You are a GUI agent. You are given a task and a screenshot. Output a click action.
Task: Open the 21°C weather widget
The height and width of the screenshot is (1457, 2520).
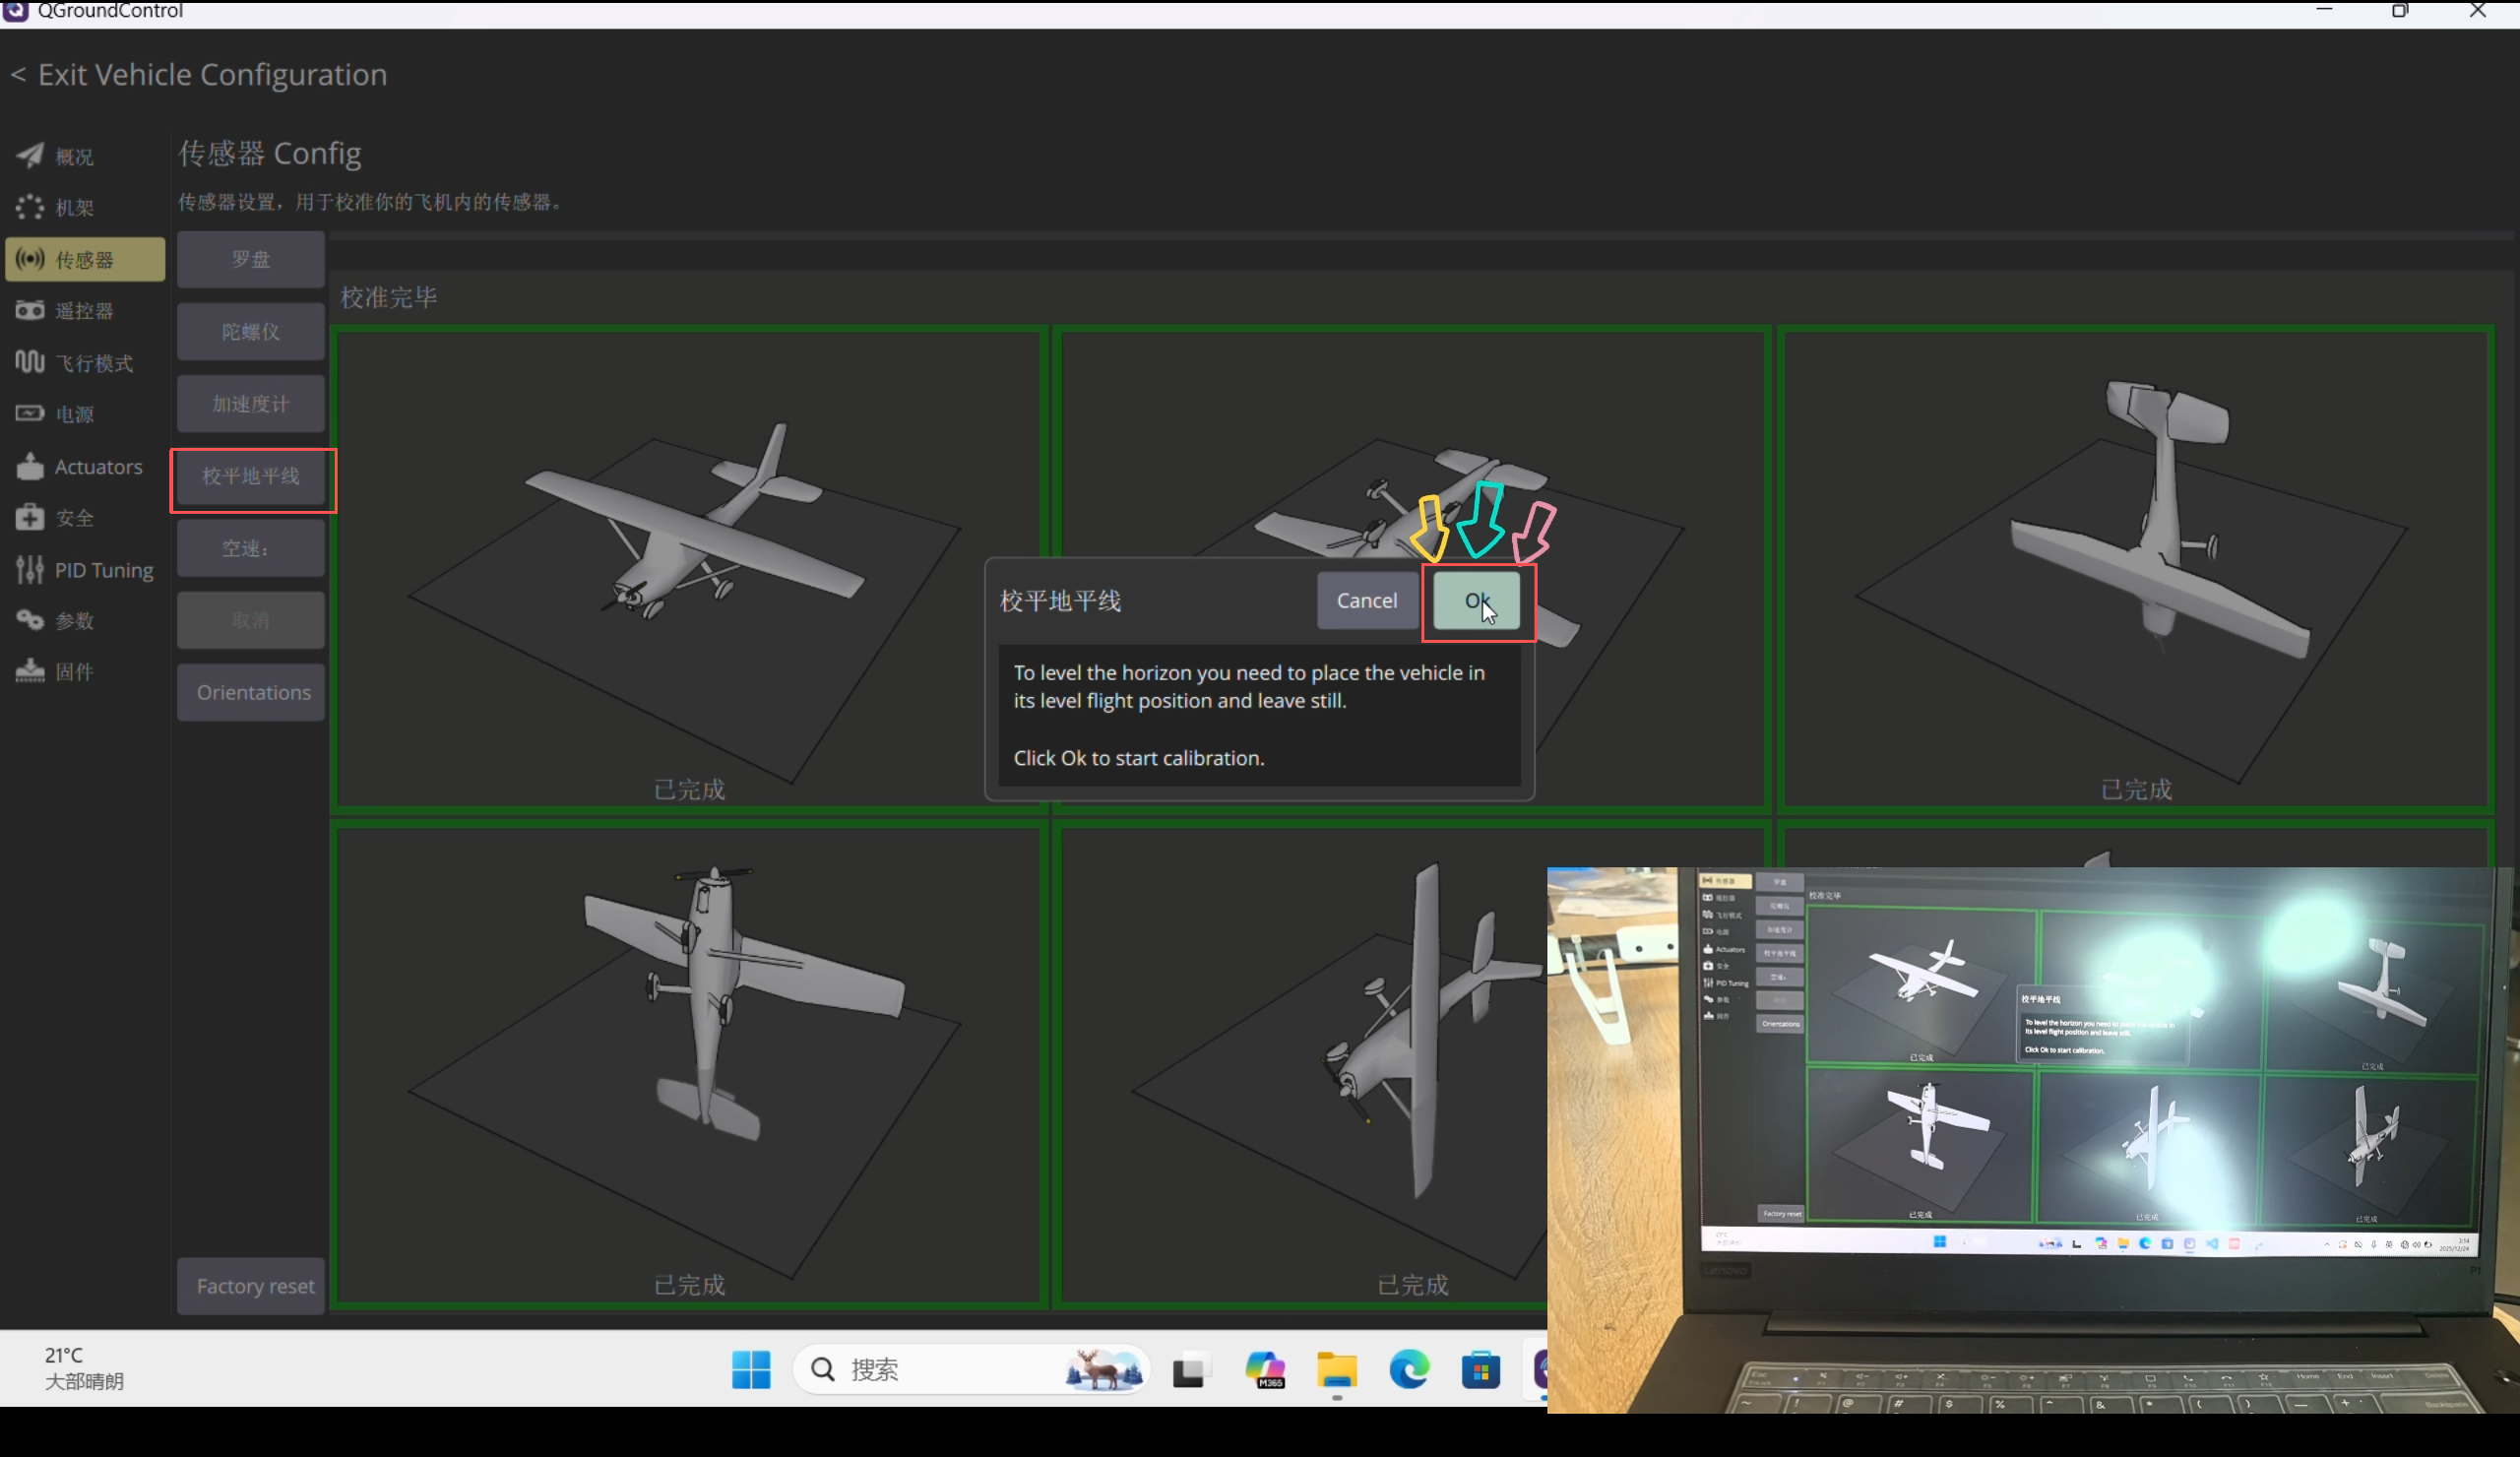[x=84, y=1369]
